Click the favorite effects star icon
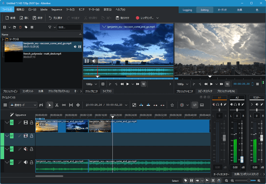 pos(172,105)
